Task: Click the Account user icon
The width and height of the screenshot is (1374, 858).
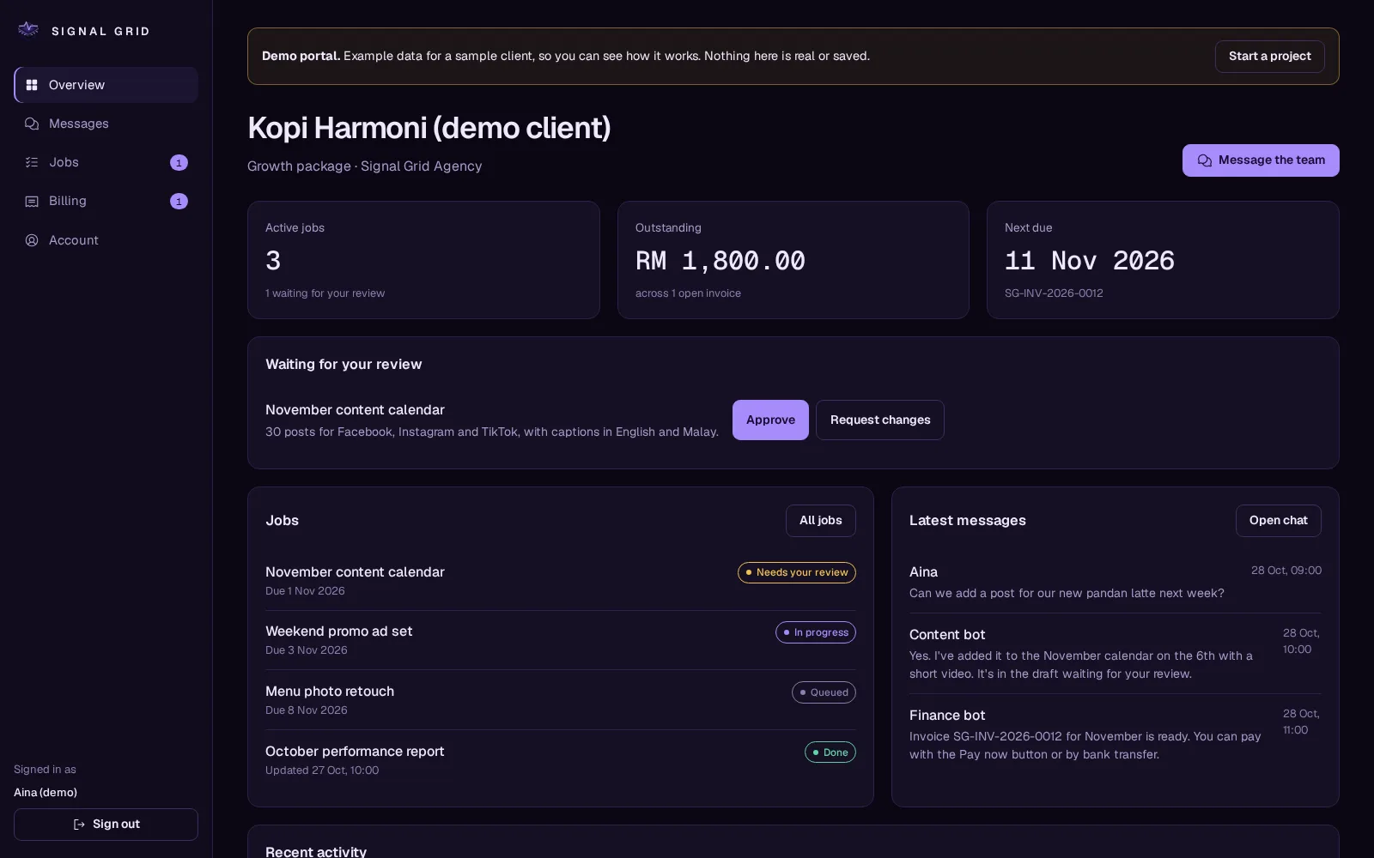Action: 32,240
